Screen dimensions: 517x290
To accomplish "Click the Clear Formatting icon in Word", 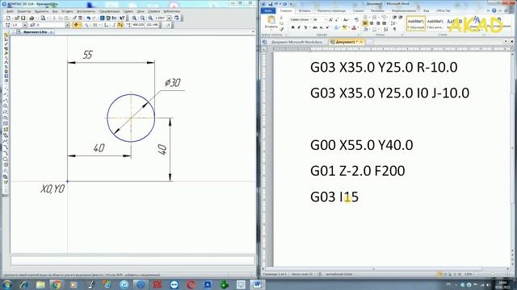I will point(356,19).
